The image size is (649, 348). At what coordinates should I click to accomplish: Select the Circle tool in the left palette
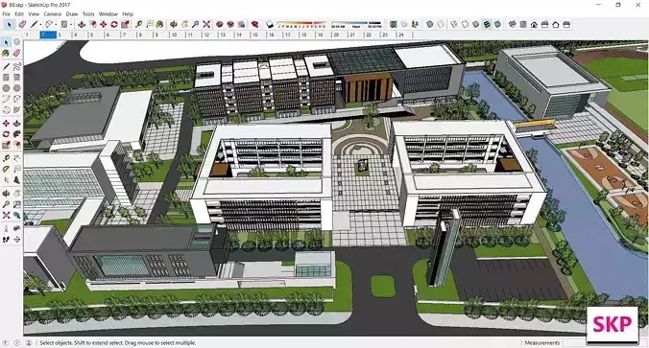point(6,88)
